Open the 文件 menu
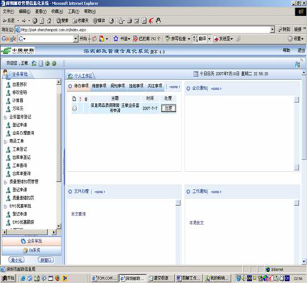 pyautogui.click(x=8, y=11)
